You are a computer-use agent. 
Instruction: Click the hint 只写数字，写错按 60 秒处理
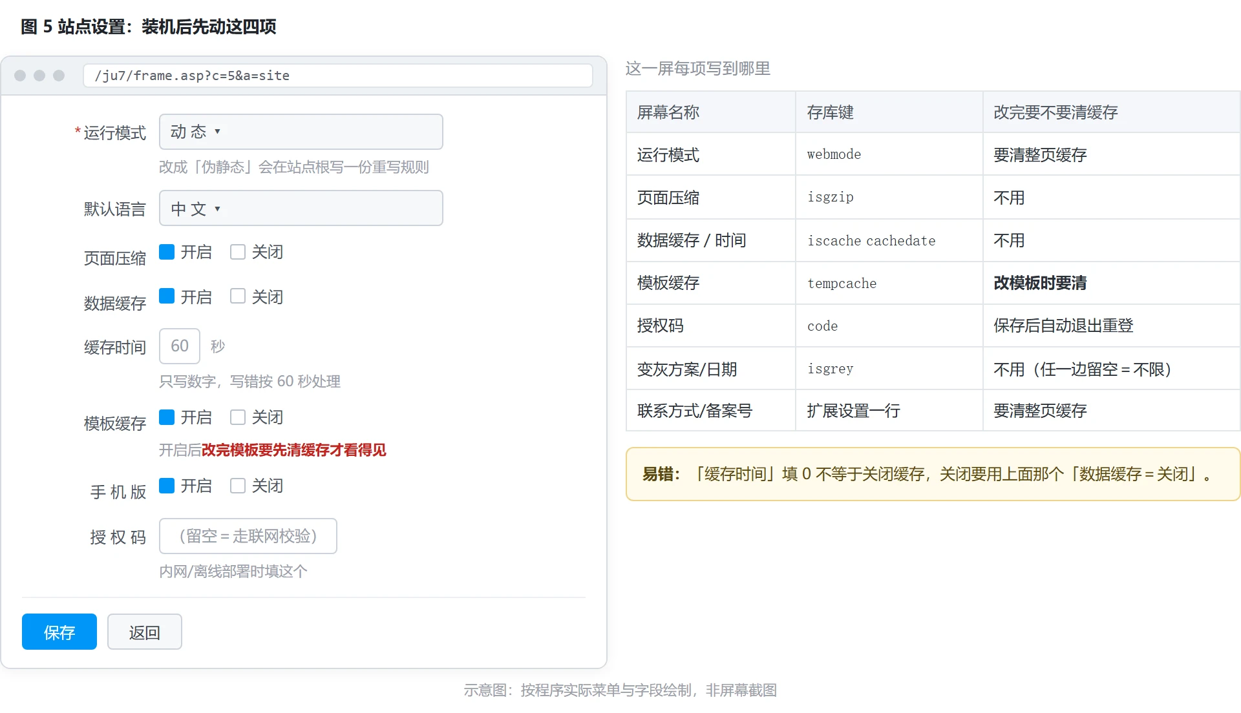point(249,382)
